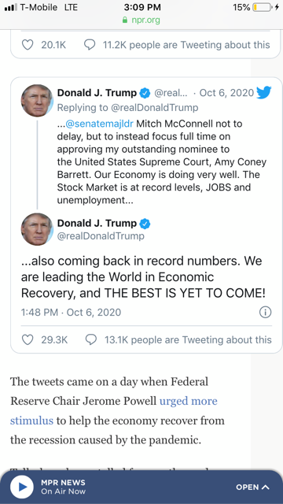Click the verified badge on the reply-thread tweet
Screen dimensions: 283x504
tap(145, 93)
